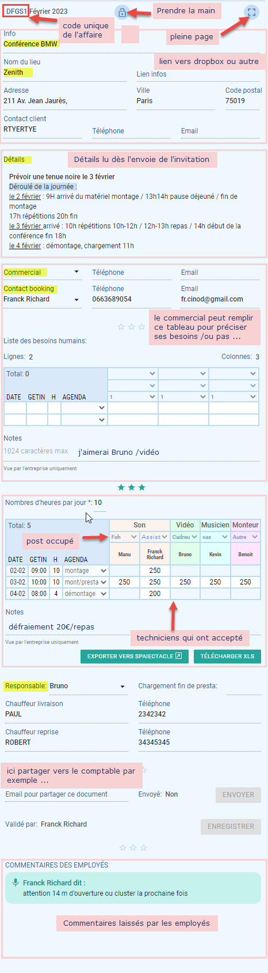Image resolution: width=268 pixels, height=973 pixels.
Task: Click the email field to share document
Action: pyautogui.click(x=67, y=795)
